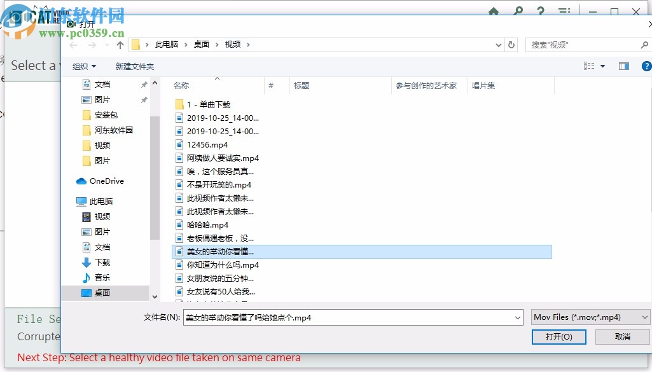Viewport: 652px width, 372px height.
Task: Open pinned 文档 quick access item
Action: 96,85
